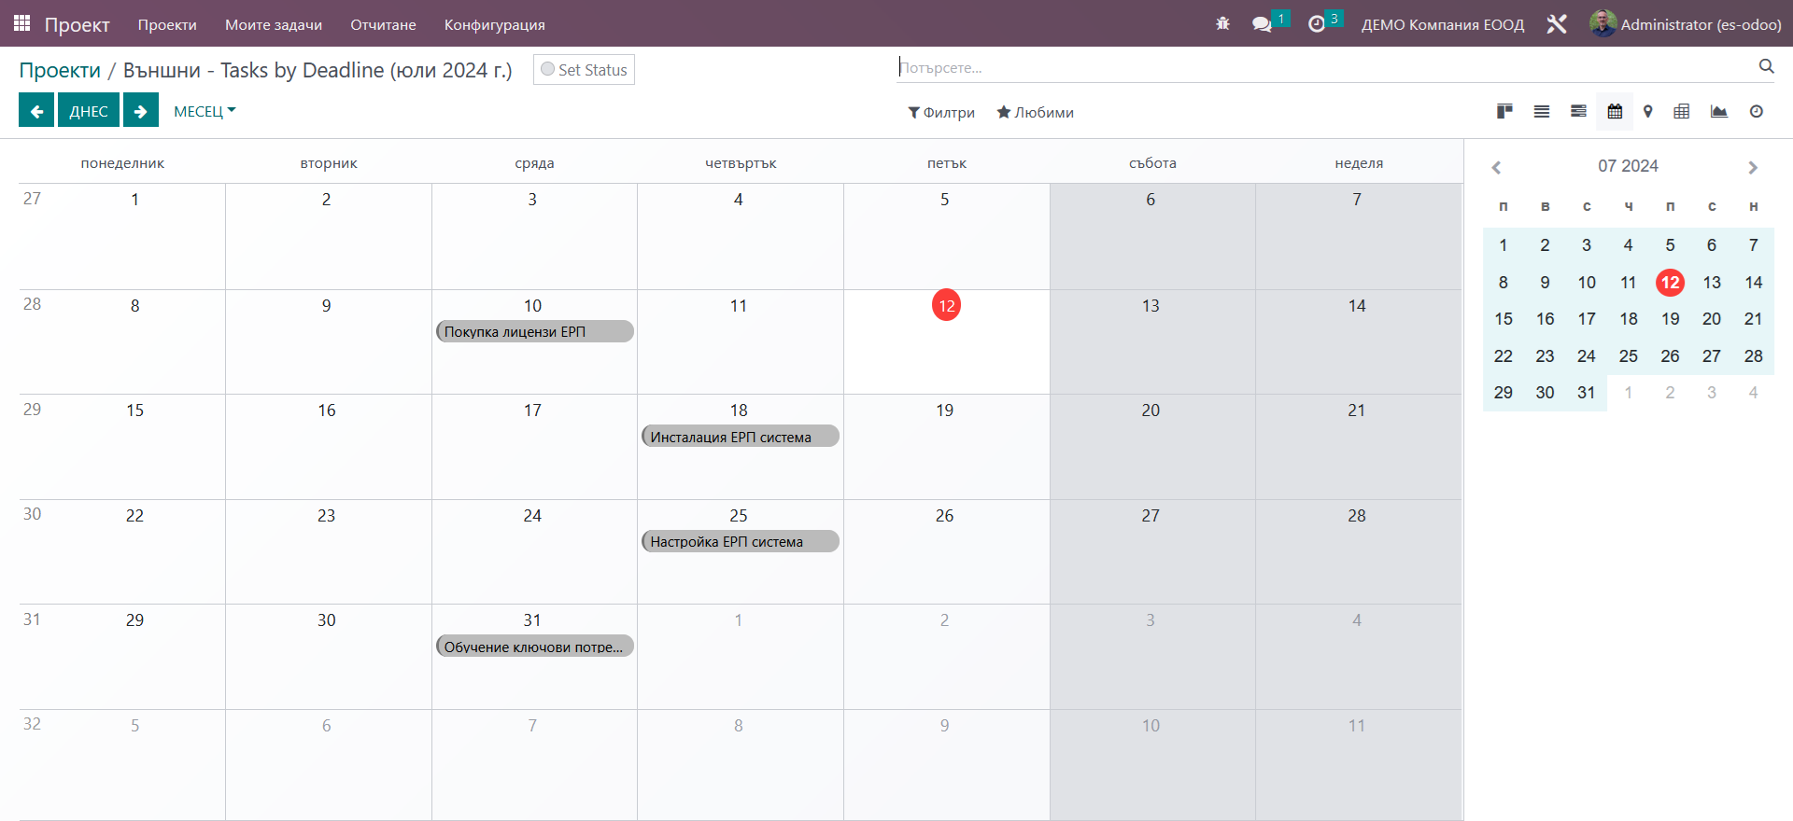
Task: Click the 07 2024 mini calendar title
Action: tap(1628, 166)
